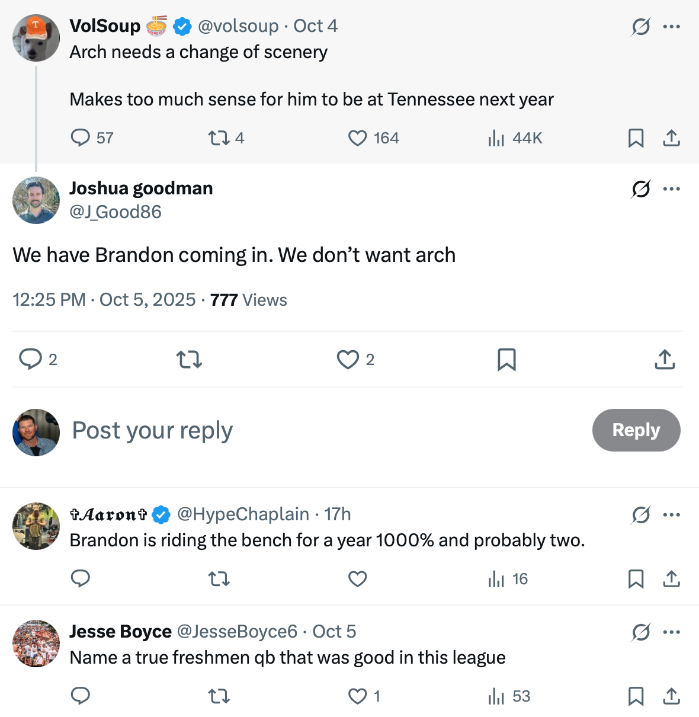699x717 pixels.
Task: Share Joshua goodman's main tweet
Action: point(665,360)
